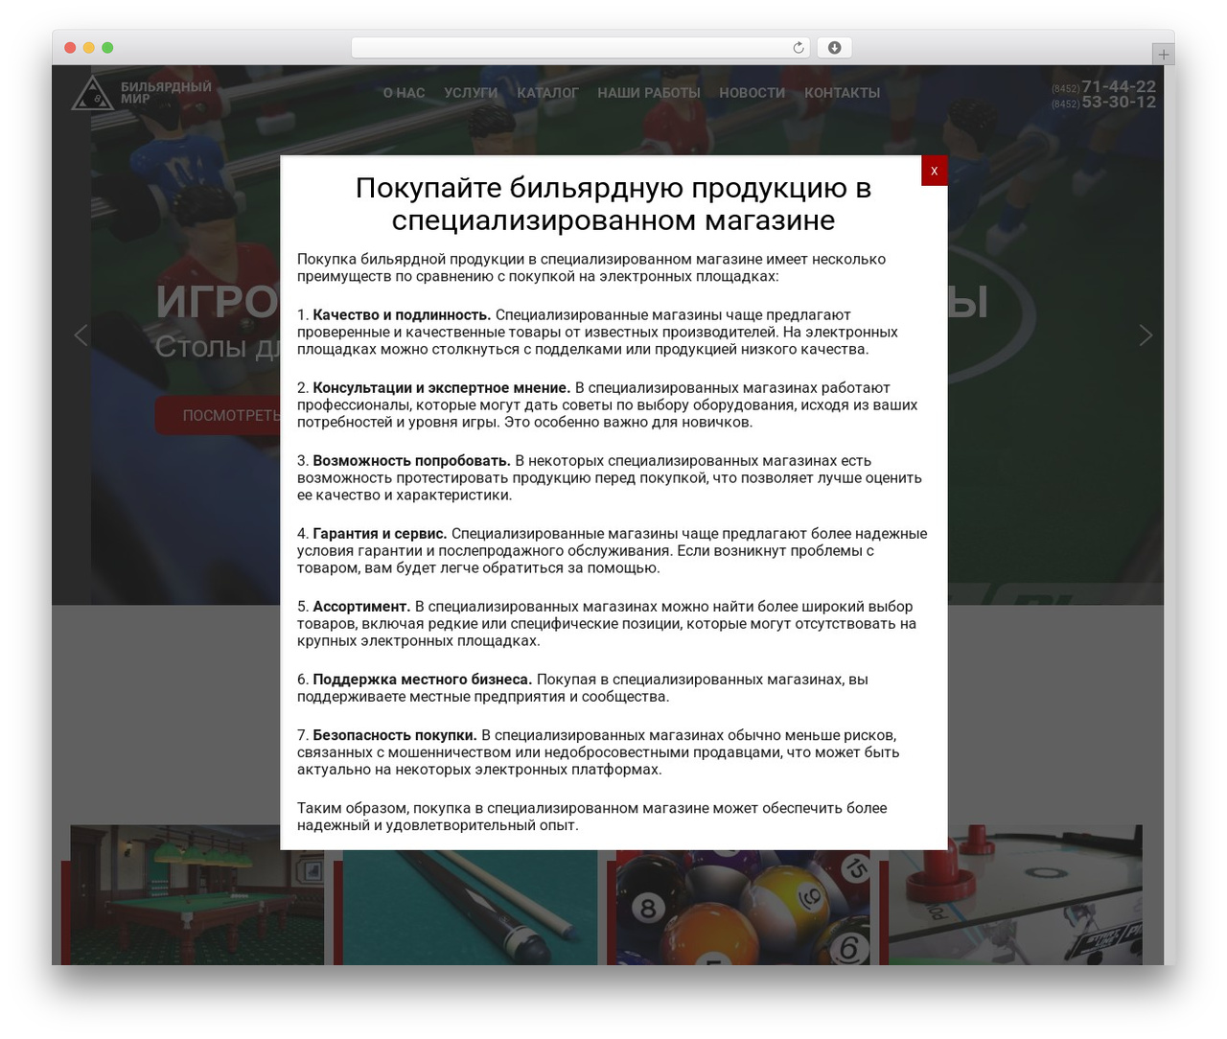Viewport: 1227px width, 1039px height.
Task: Call phone number 53-30-12
Action: click(1119, 102)
